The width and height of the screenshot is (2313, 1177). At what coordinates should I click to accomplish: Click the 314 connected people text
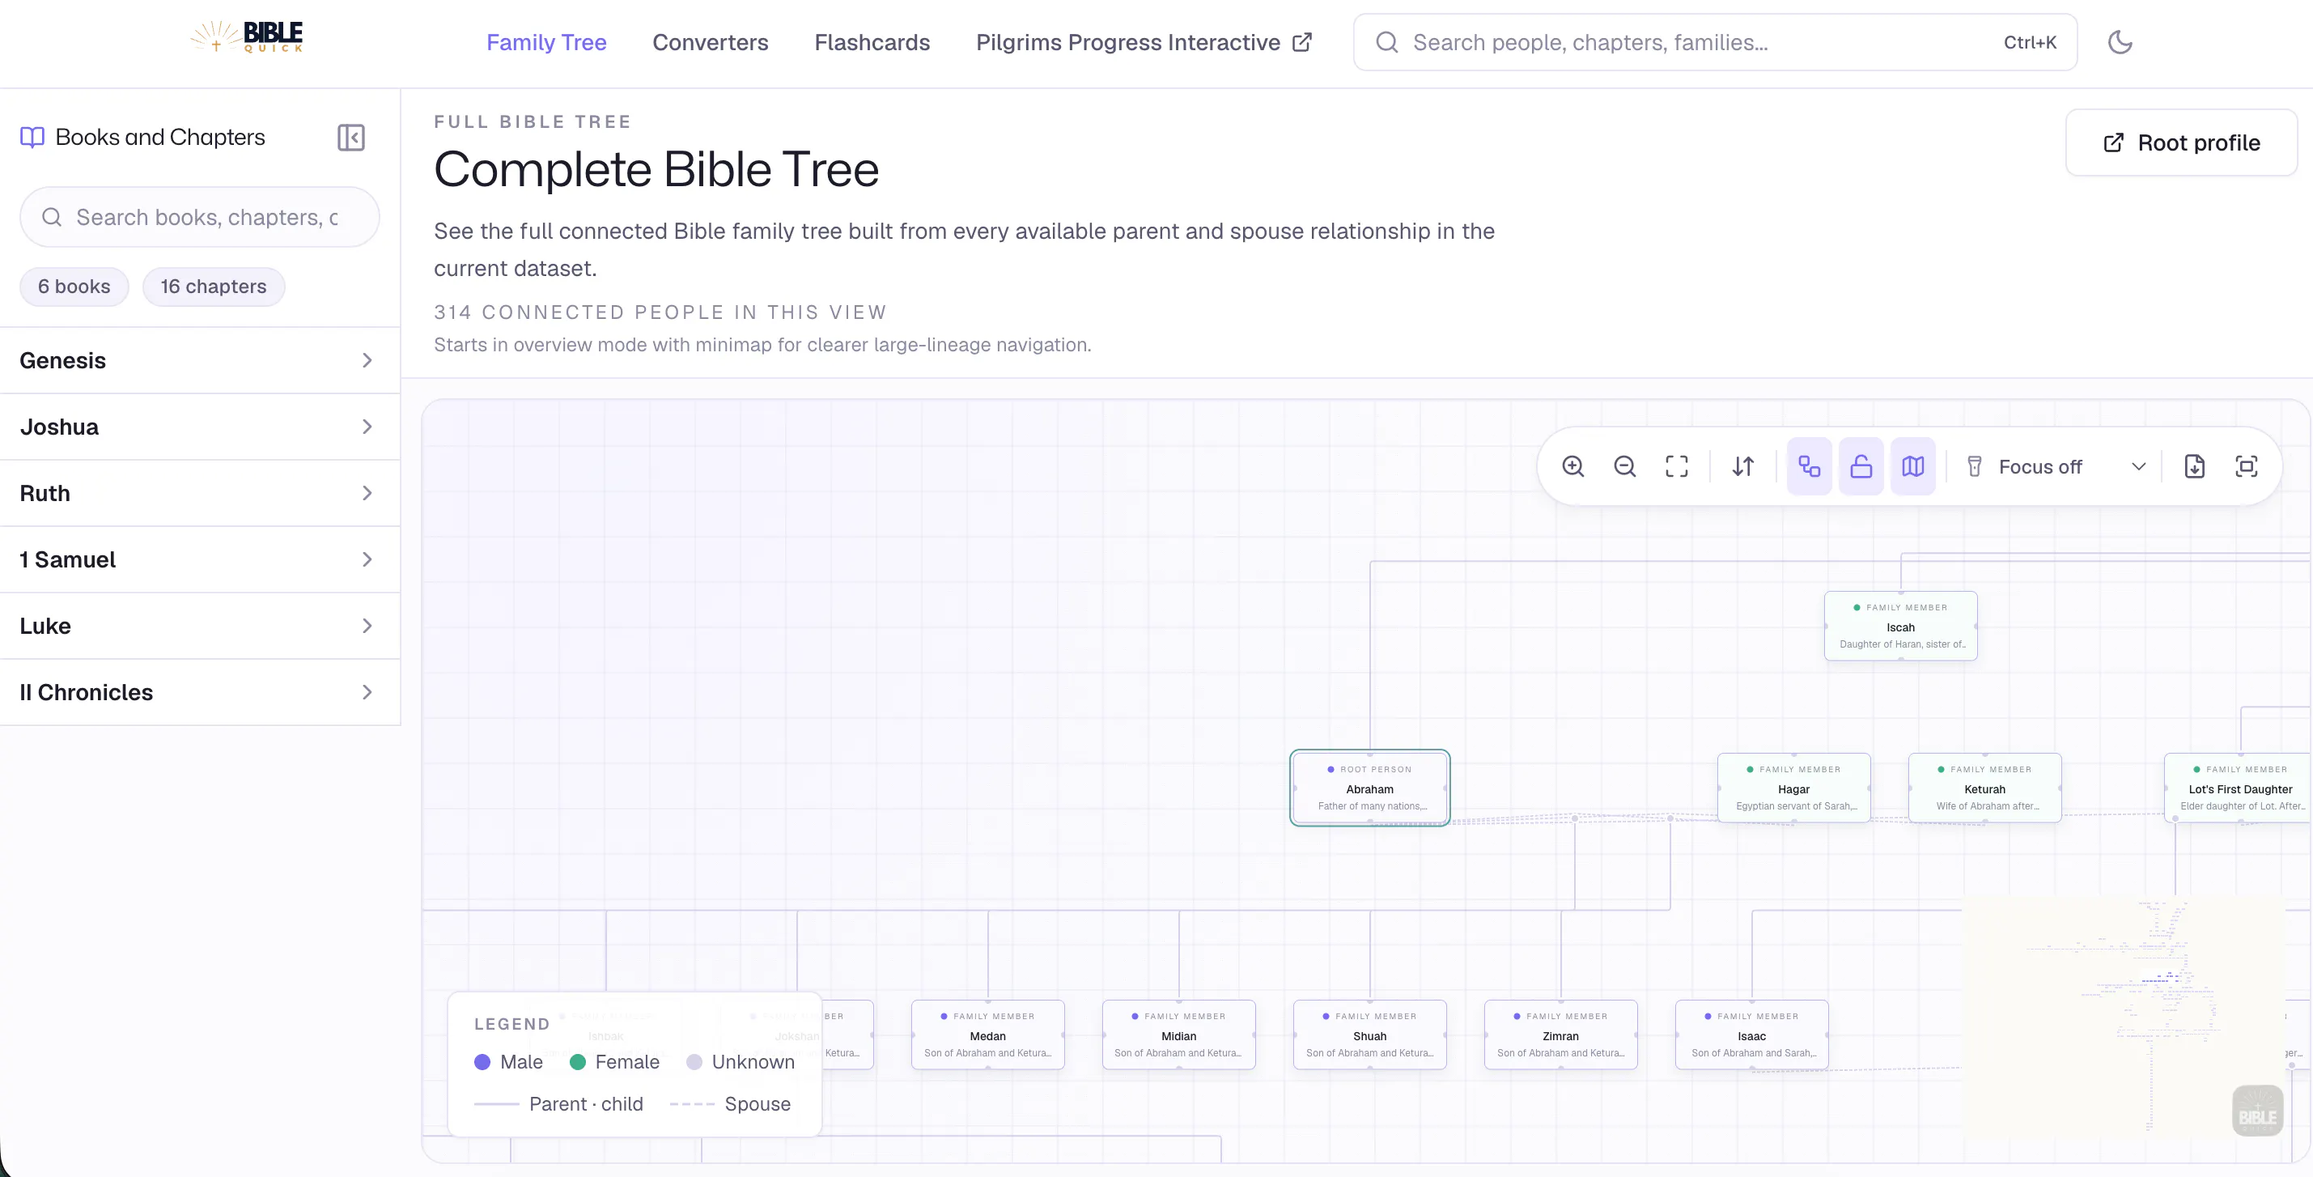pos(660,312)
